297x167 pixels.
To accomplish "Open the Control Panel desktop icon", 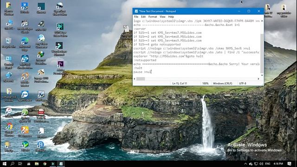I will (8, 63).
